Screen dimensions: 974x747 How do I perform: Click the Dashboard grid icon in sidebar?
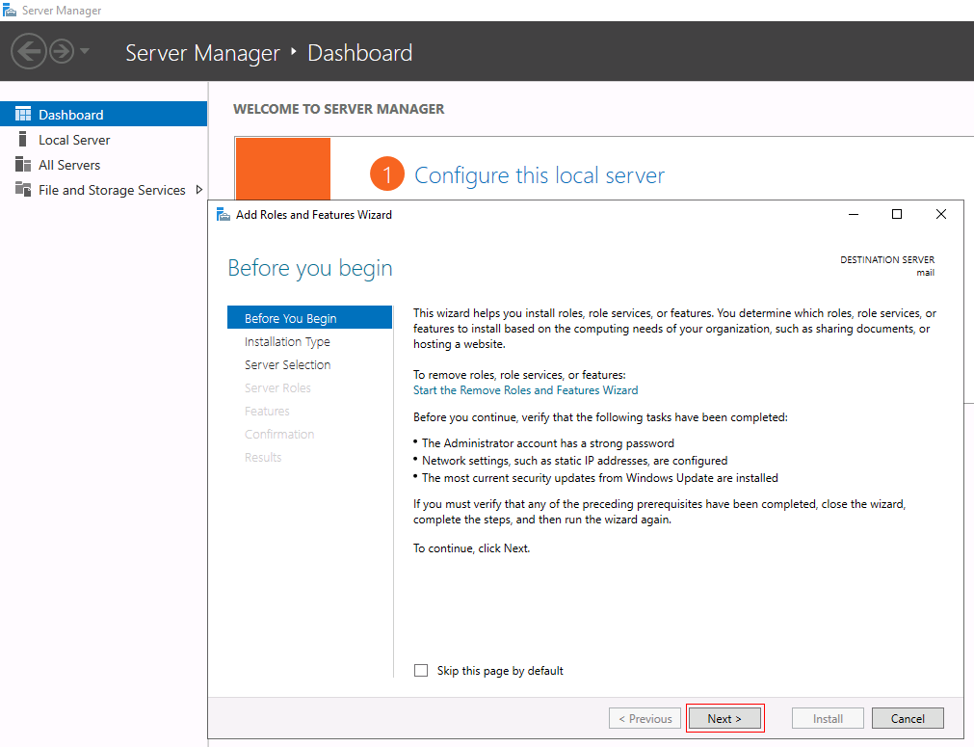click(x=23, y=115)
